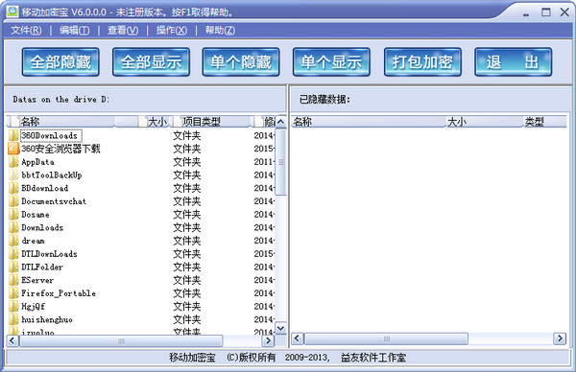Click the app icon in title bar
576x372 pixels.
click(x=12, y=12)
